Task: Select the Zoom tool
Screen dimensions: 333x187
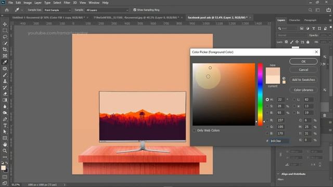Action: click(x=5, y=151)
